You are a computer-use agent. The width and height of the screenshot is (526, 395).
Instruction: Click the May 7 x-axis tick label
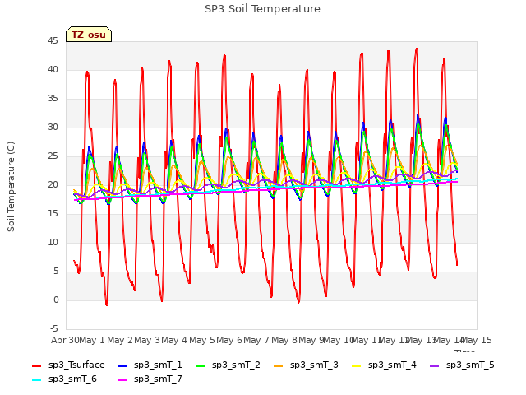(x=256, y=340)
